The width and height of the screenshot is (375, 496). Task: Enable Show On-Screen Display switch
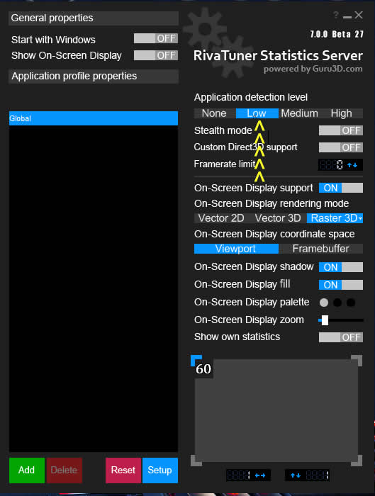(156, 55)
